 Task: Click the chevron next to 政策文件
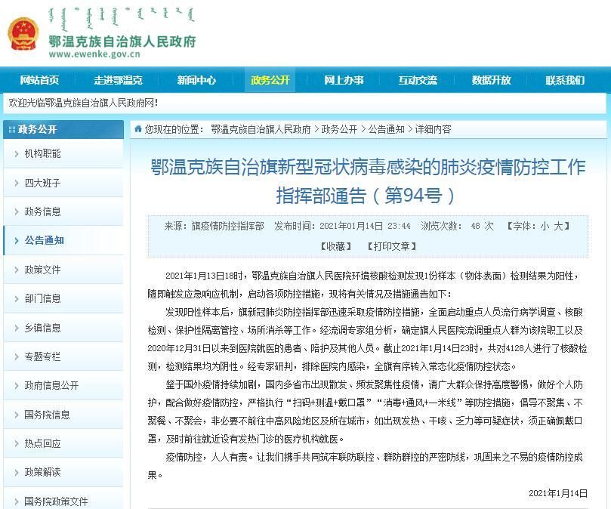point(17,270)
